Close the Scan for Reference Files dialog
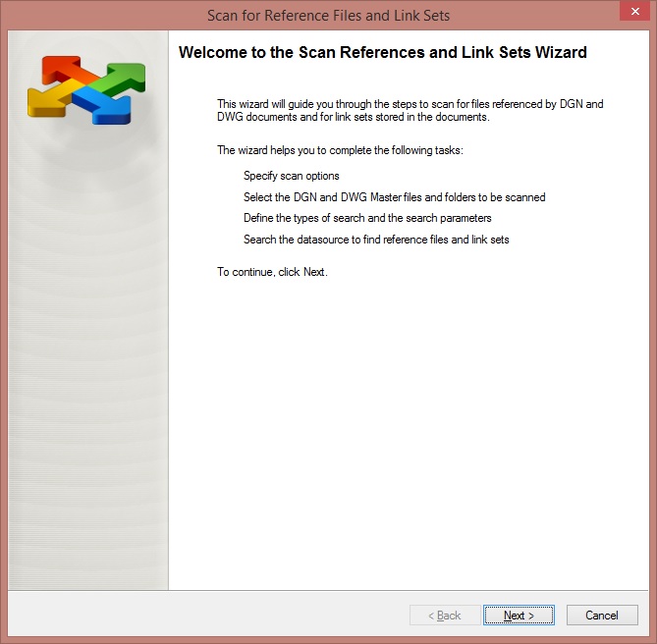This screenshot has width=657, height=644. click(x=635, y=12)
